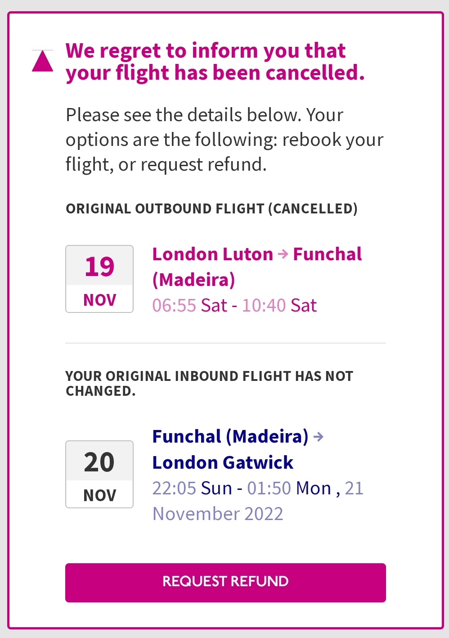This screenshot has height=638, width=449.
Task: Click the pink (Madeira) text under Luton
Action: [x=193, y=280]
